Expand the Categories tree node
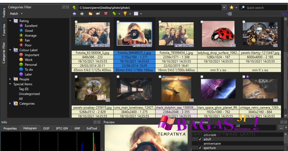 [x=10, y=103]
